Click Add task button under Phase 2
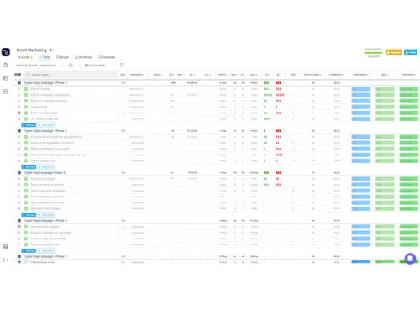 (29, 167)
